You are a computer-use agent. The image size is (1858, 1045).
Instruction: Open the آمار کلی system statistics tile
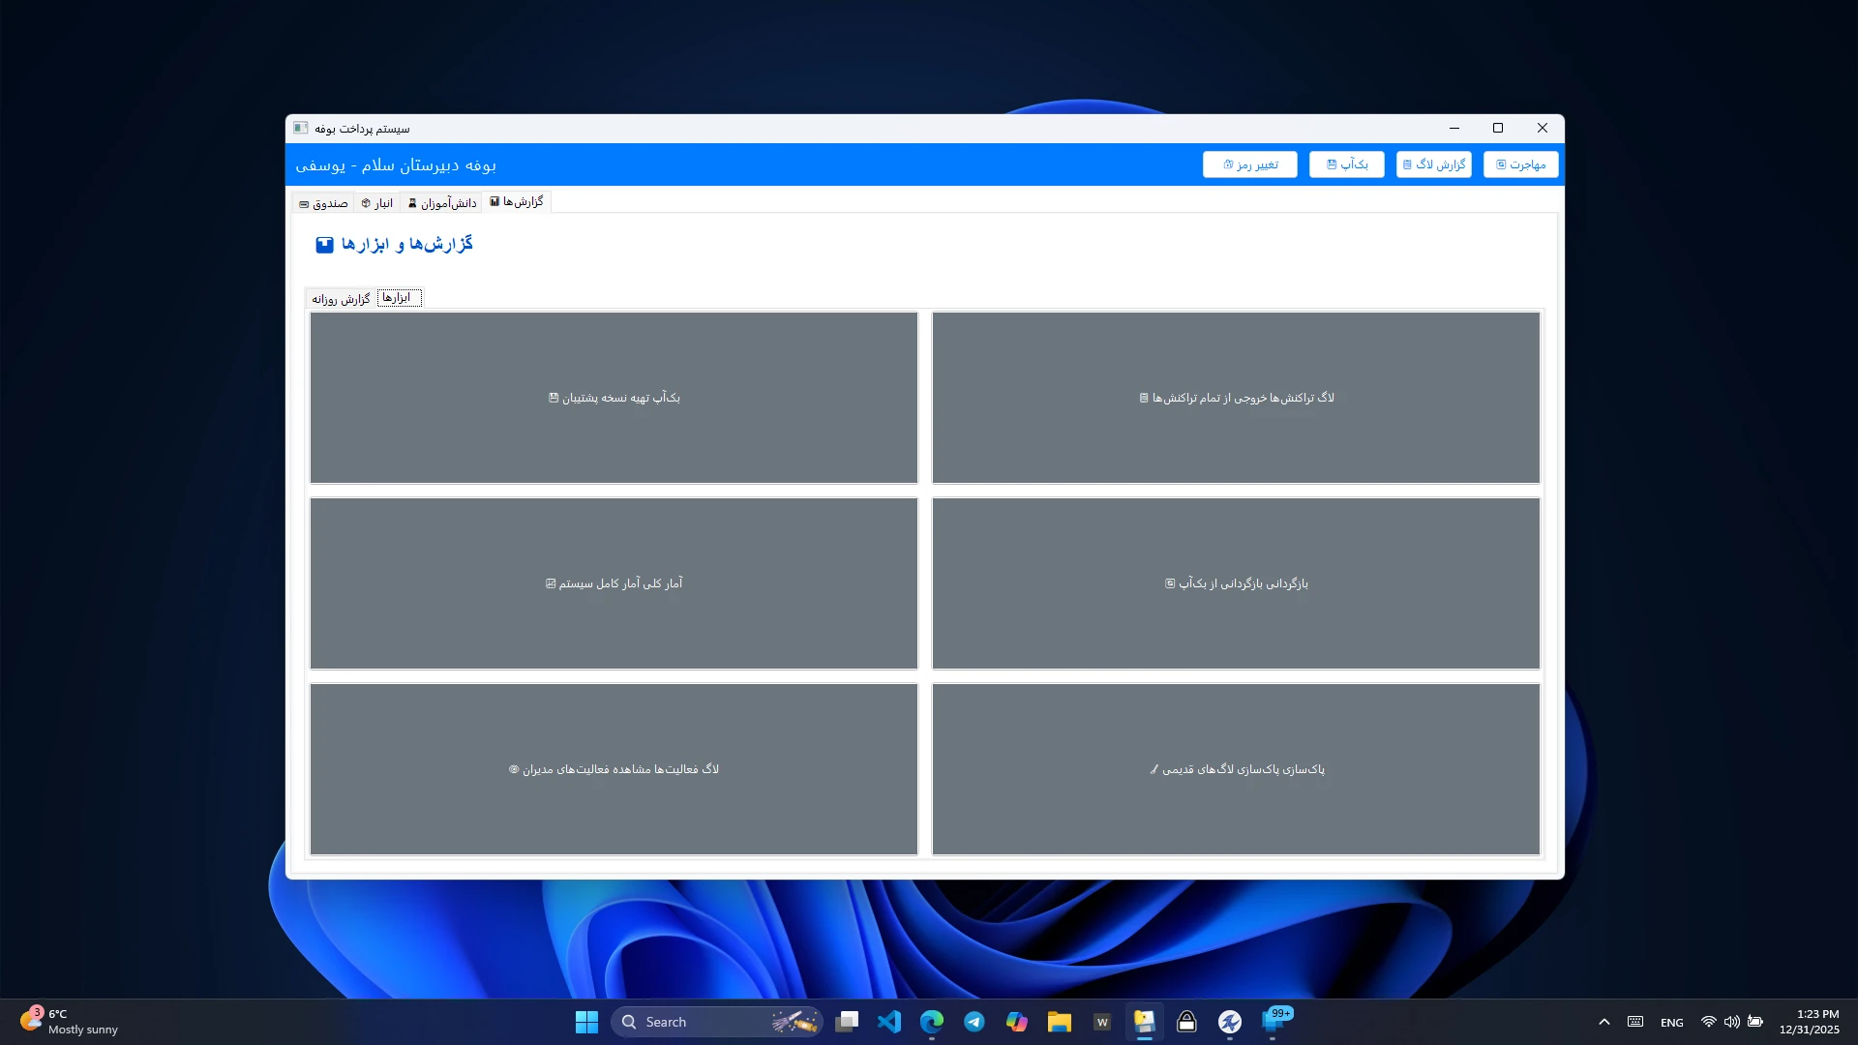(x=614, y=583)
